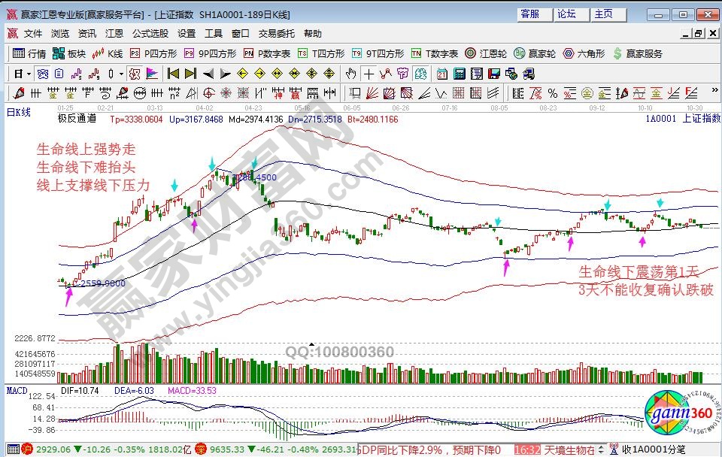This screenshot has height=457, width=722.
Task: Select the percent sign drawing tool
Action: [553, 93]
